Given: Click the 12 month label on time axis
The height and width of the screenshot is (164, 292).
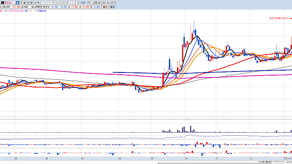Looking at the screenshot, I should tap(251, 159).
